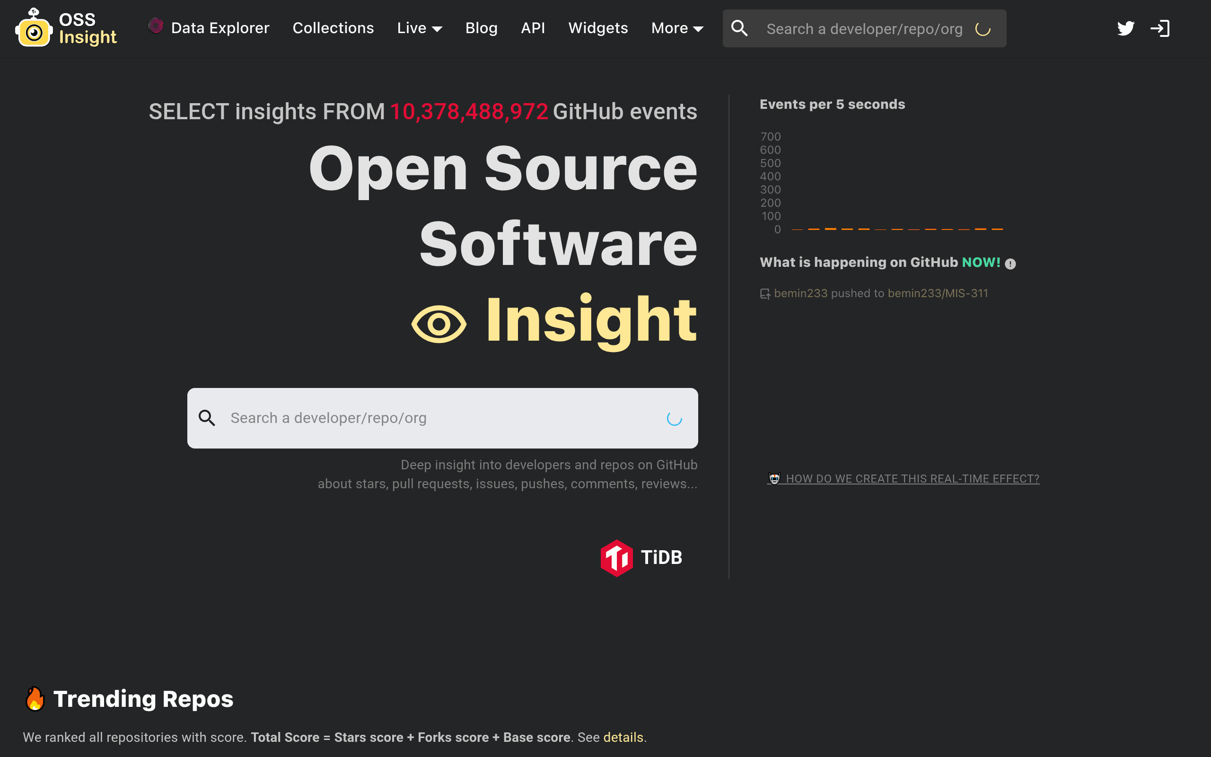
Task: Expand the Live dropdown menu
Action: [x=419, y=28]
